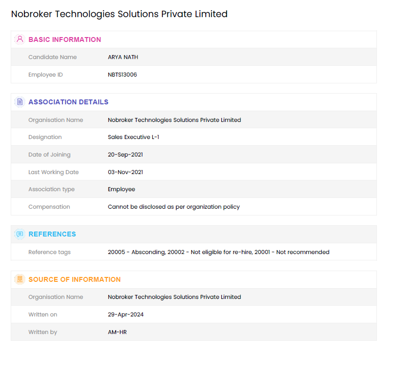Click employee ID NBTS13006

122,75
